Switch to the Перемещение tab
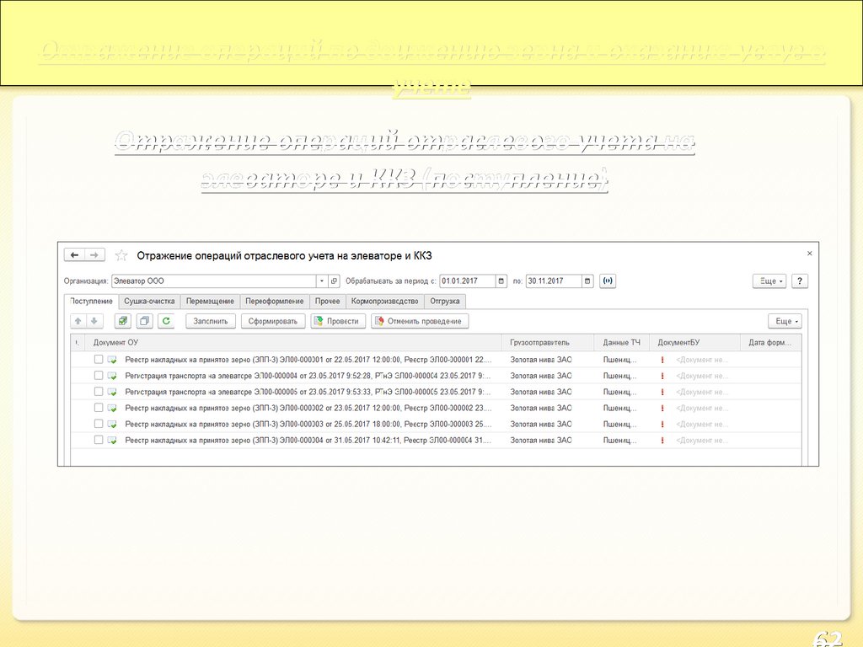 click(210, 302)
